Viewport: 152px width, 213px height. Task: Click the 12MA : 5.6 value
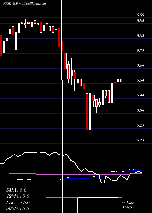pos(18,196)
